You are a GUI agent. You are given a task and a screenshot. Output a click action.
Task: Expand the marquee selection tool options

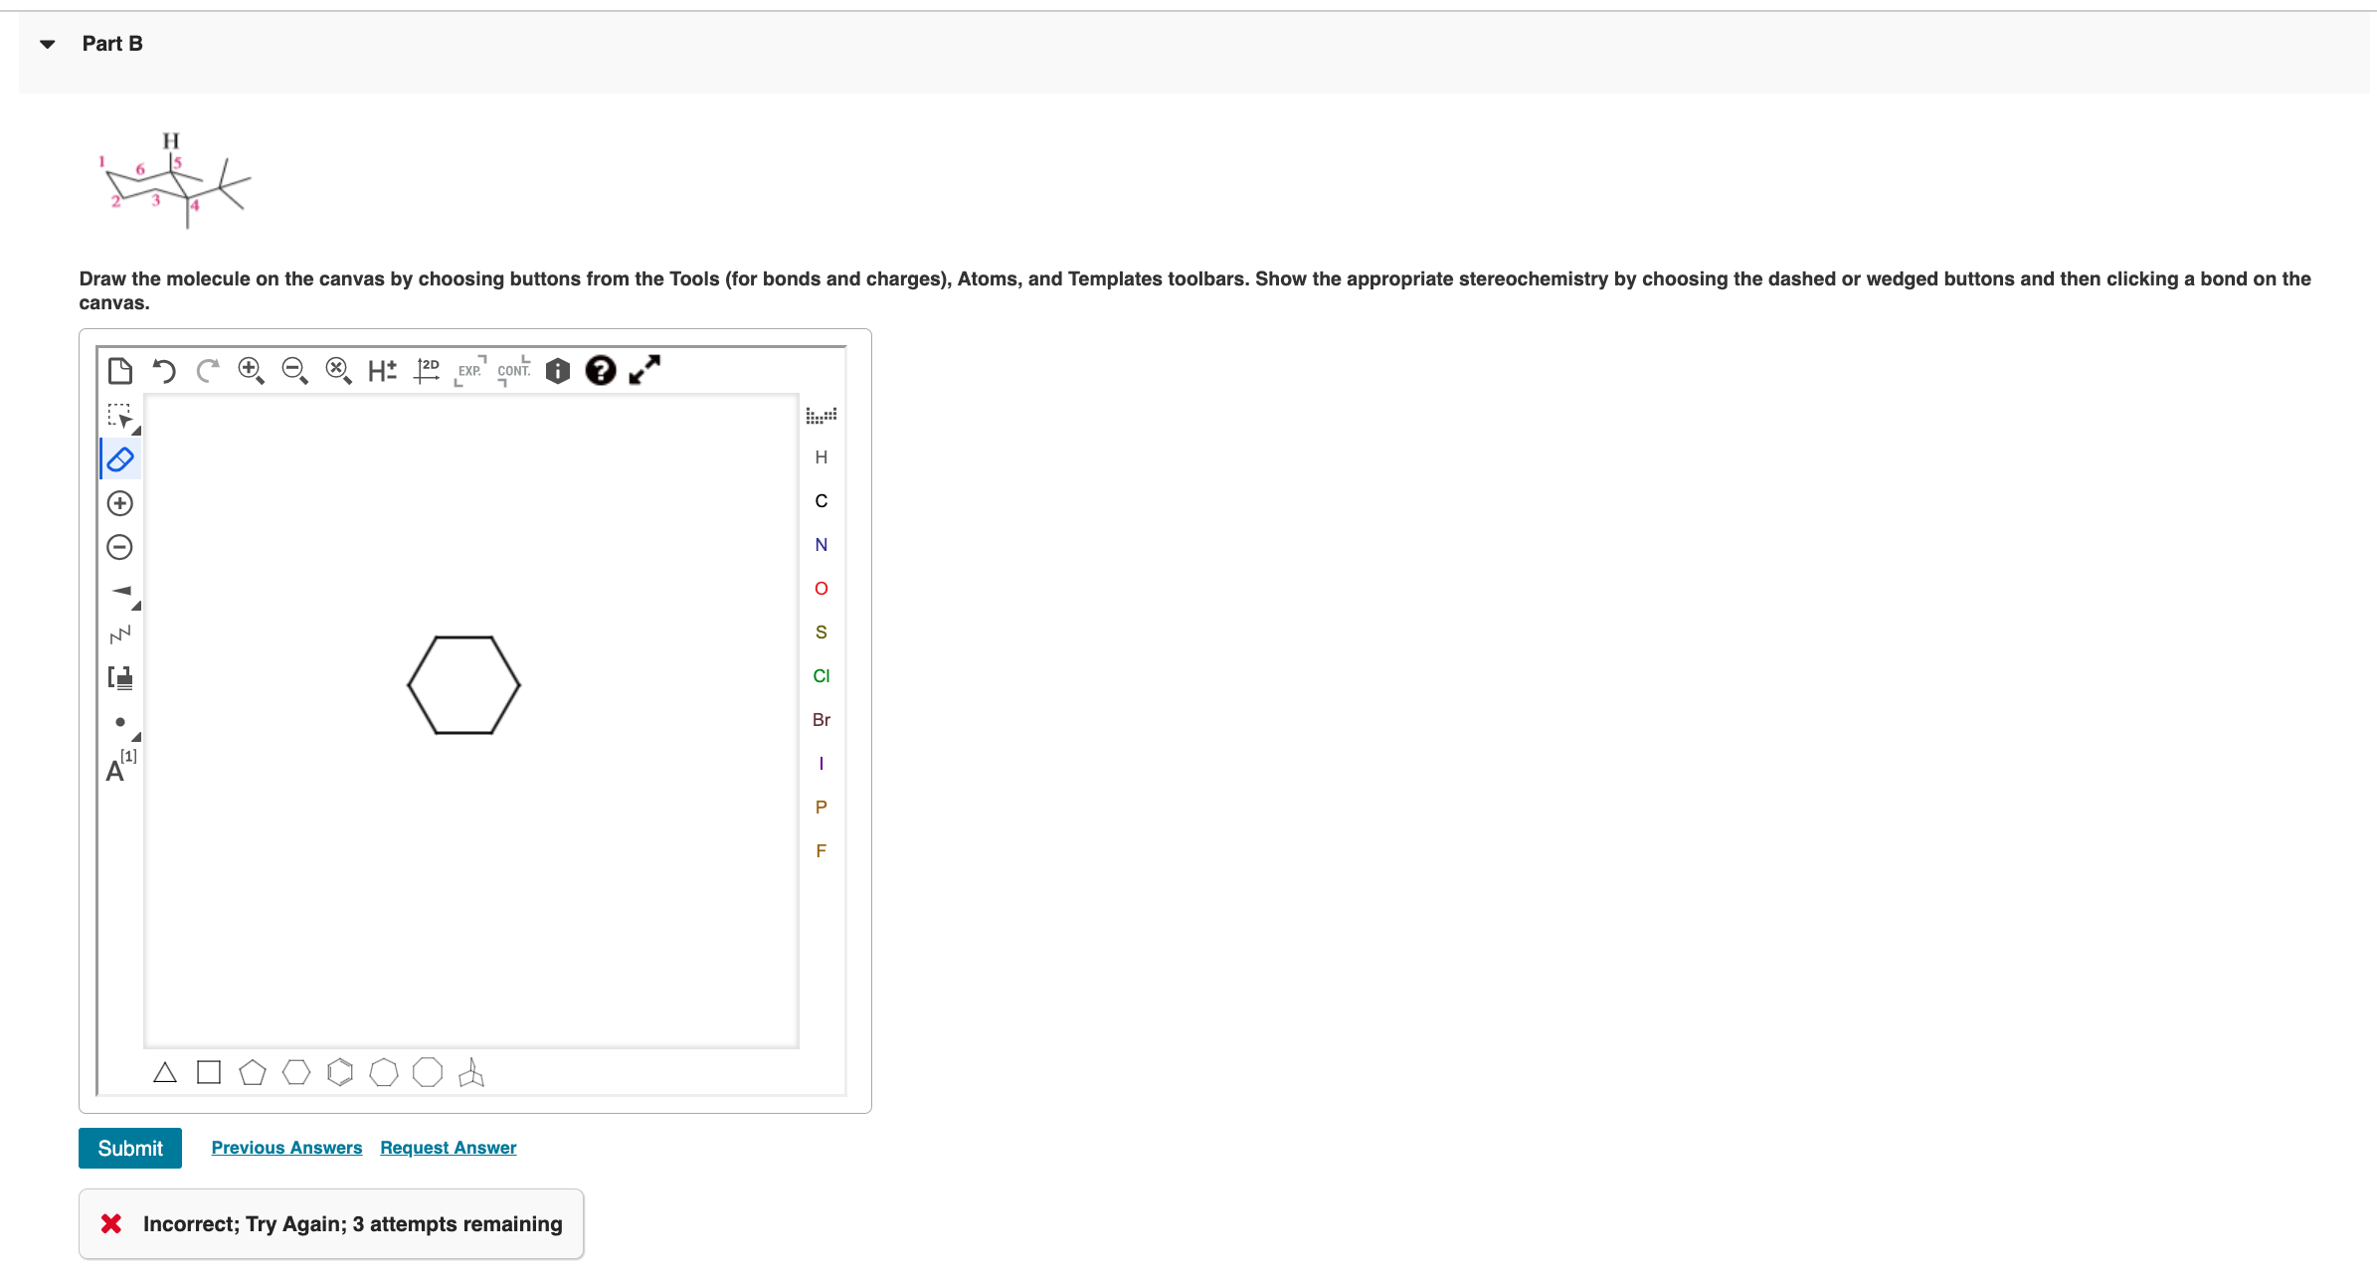136,431
